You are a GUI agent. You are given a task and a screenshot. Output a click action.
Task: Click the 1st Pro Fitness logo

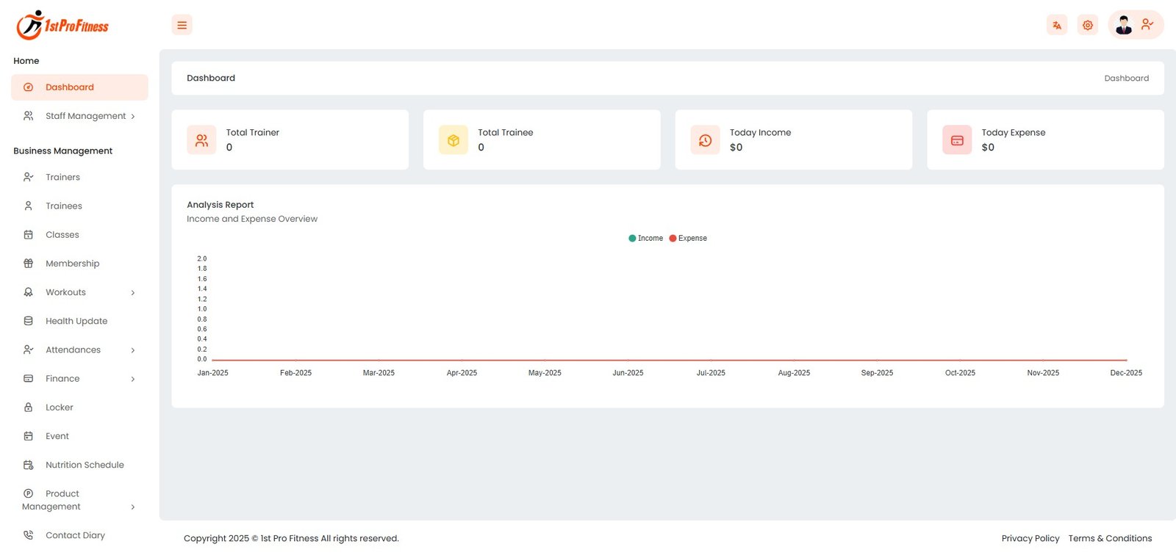pos(62,26)
